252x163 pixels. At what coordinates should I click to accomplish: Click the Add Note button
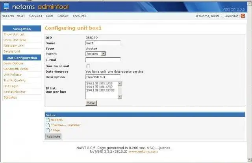tap(54, 137)
